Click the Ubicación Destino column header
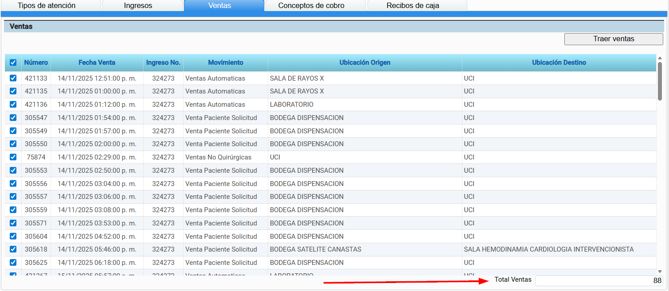The height and width of the screenshot is (291, 669). coord(559,62)
